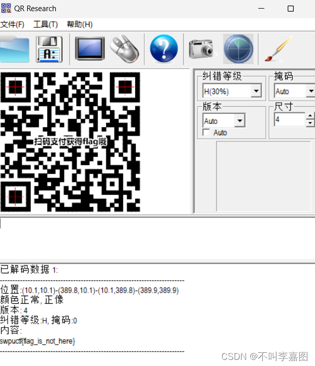The image size is (315, 366).
Task: Open file with the folder icon
Action: tap(15, 49)
